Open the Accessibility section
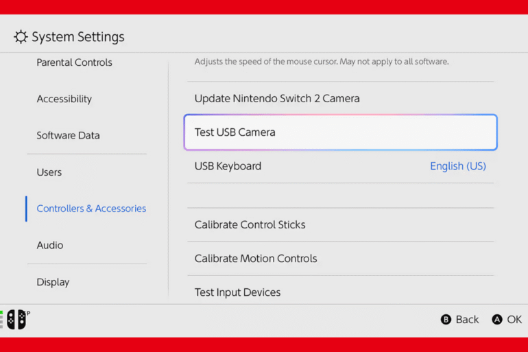 click(64, 99)
